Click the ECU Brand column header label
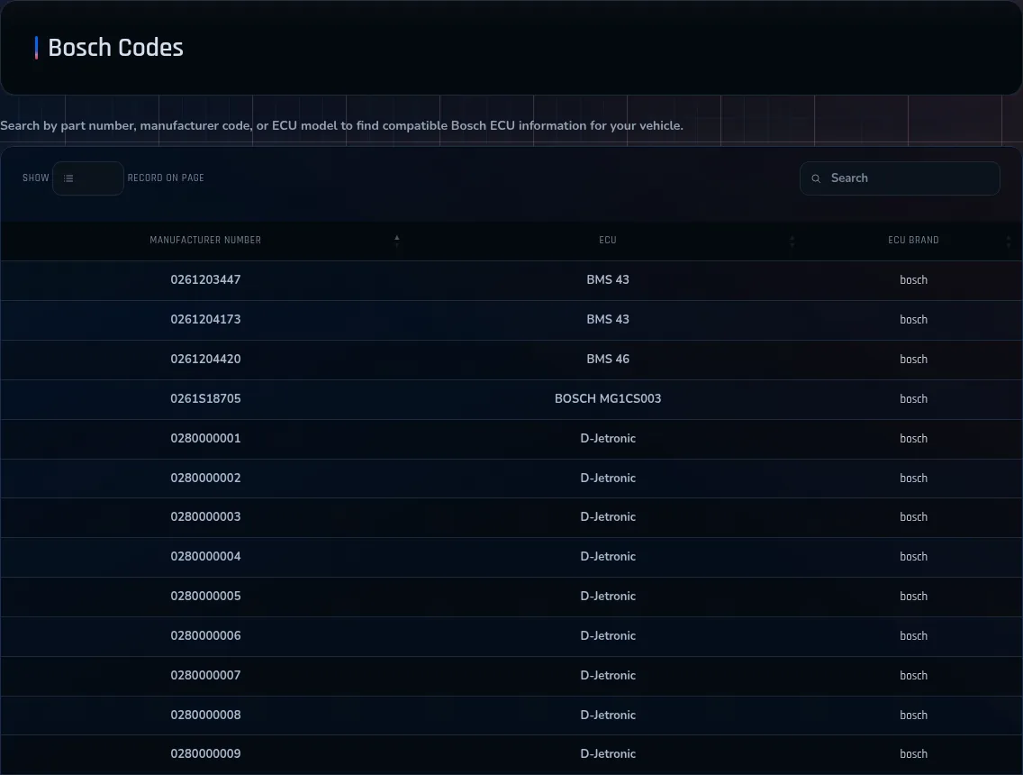The height and width of the screenshot is (775, 1023). 913,241
